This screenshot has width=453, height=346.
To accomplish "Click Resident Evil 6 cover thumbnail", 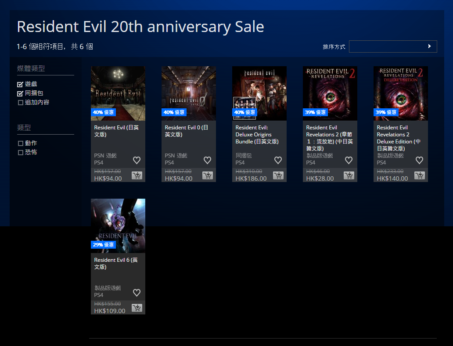I will (x=118, y=225).
